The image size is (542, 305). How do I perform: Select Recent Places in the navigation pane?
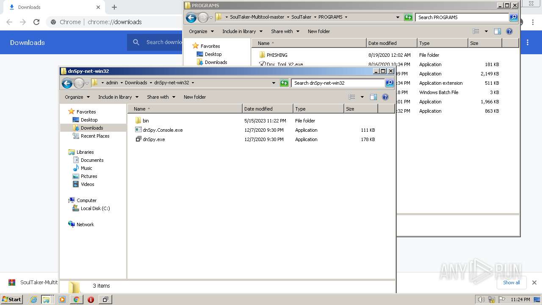coord(95,136)
